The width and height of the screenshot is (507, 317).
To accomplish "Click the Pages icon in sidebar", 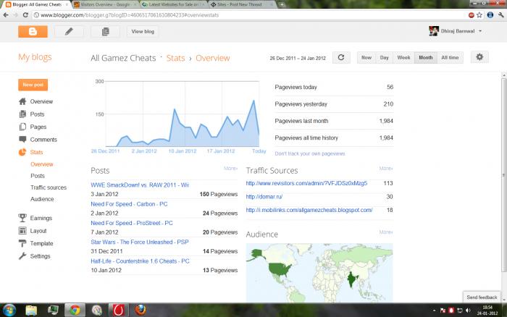I will [22, 127].
